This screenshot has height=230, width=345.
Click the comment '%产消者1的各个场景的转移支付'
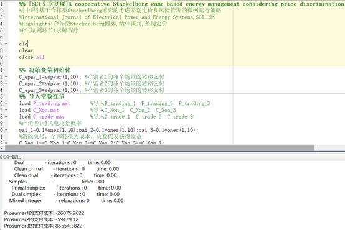pos(125,77)
